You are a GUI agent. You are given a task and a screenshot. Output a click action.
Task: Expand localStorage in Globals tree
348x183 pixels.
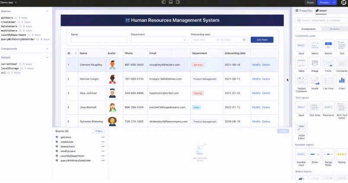(10, 68)
